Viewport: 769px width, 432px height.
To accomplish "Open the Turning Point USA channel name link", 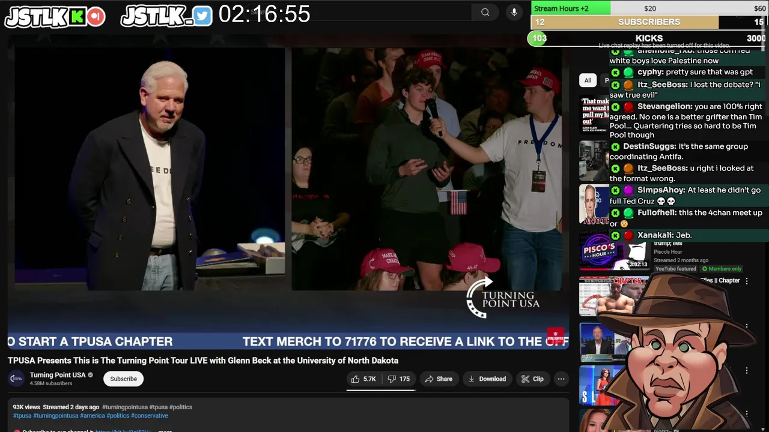I will coord(58,375).
